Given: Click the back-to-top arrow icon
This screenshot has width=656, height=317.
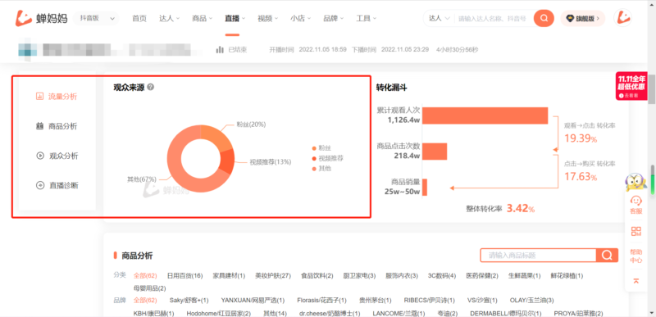Looking at the screenshot, I should pyautogui.click(x=636, y=281).
